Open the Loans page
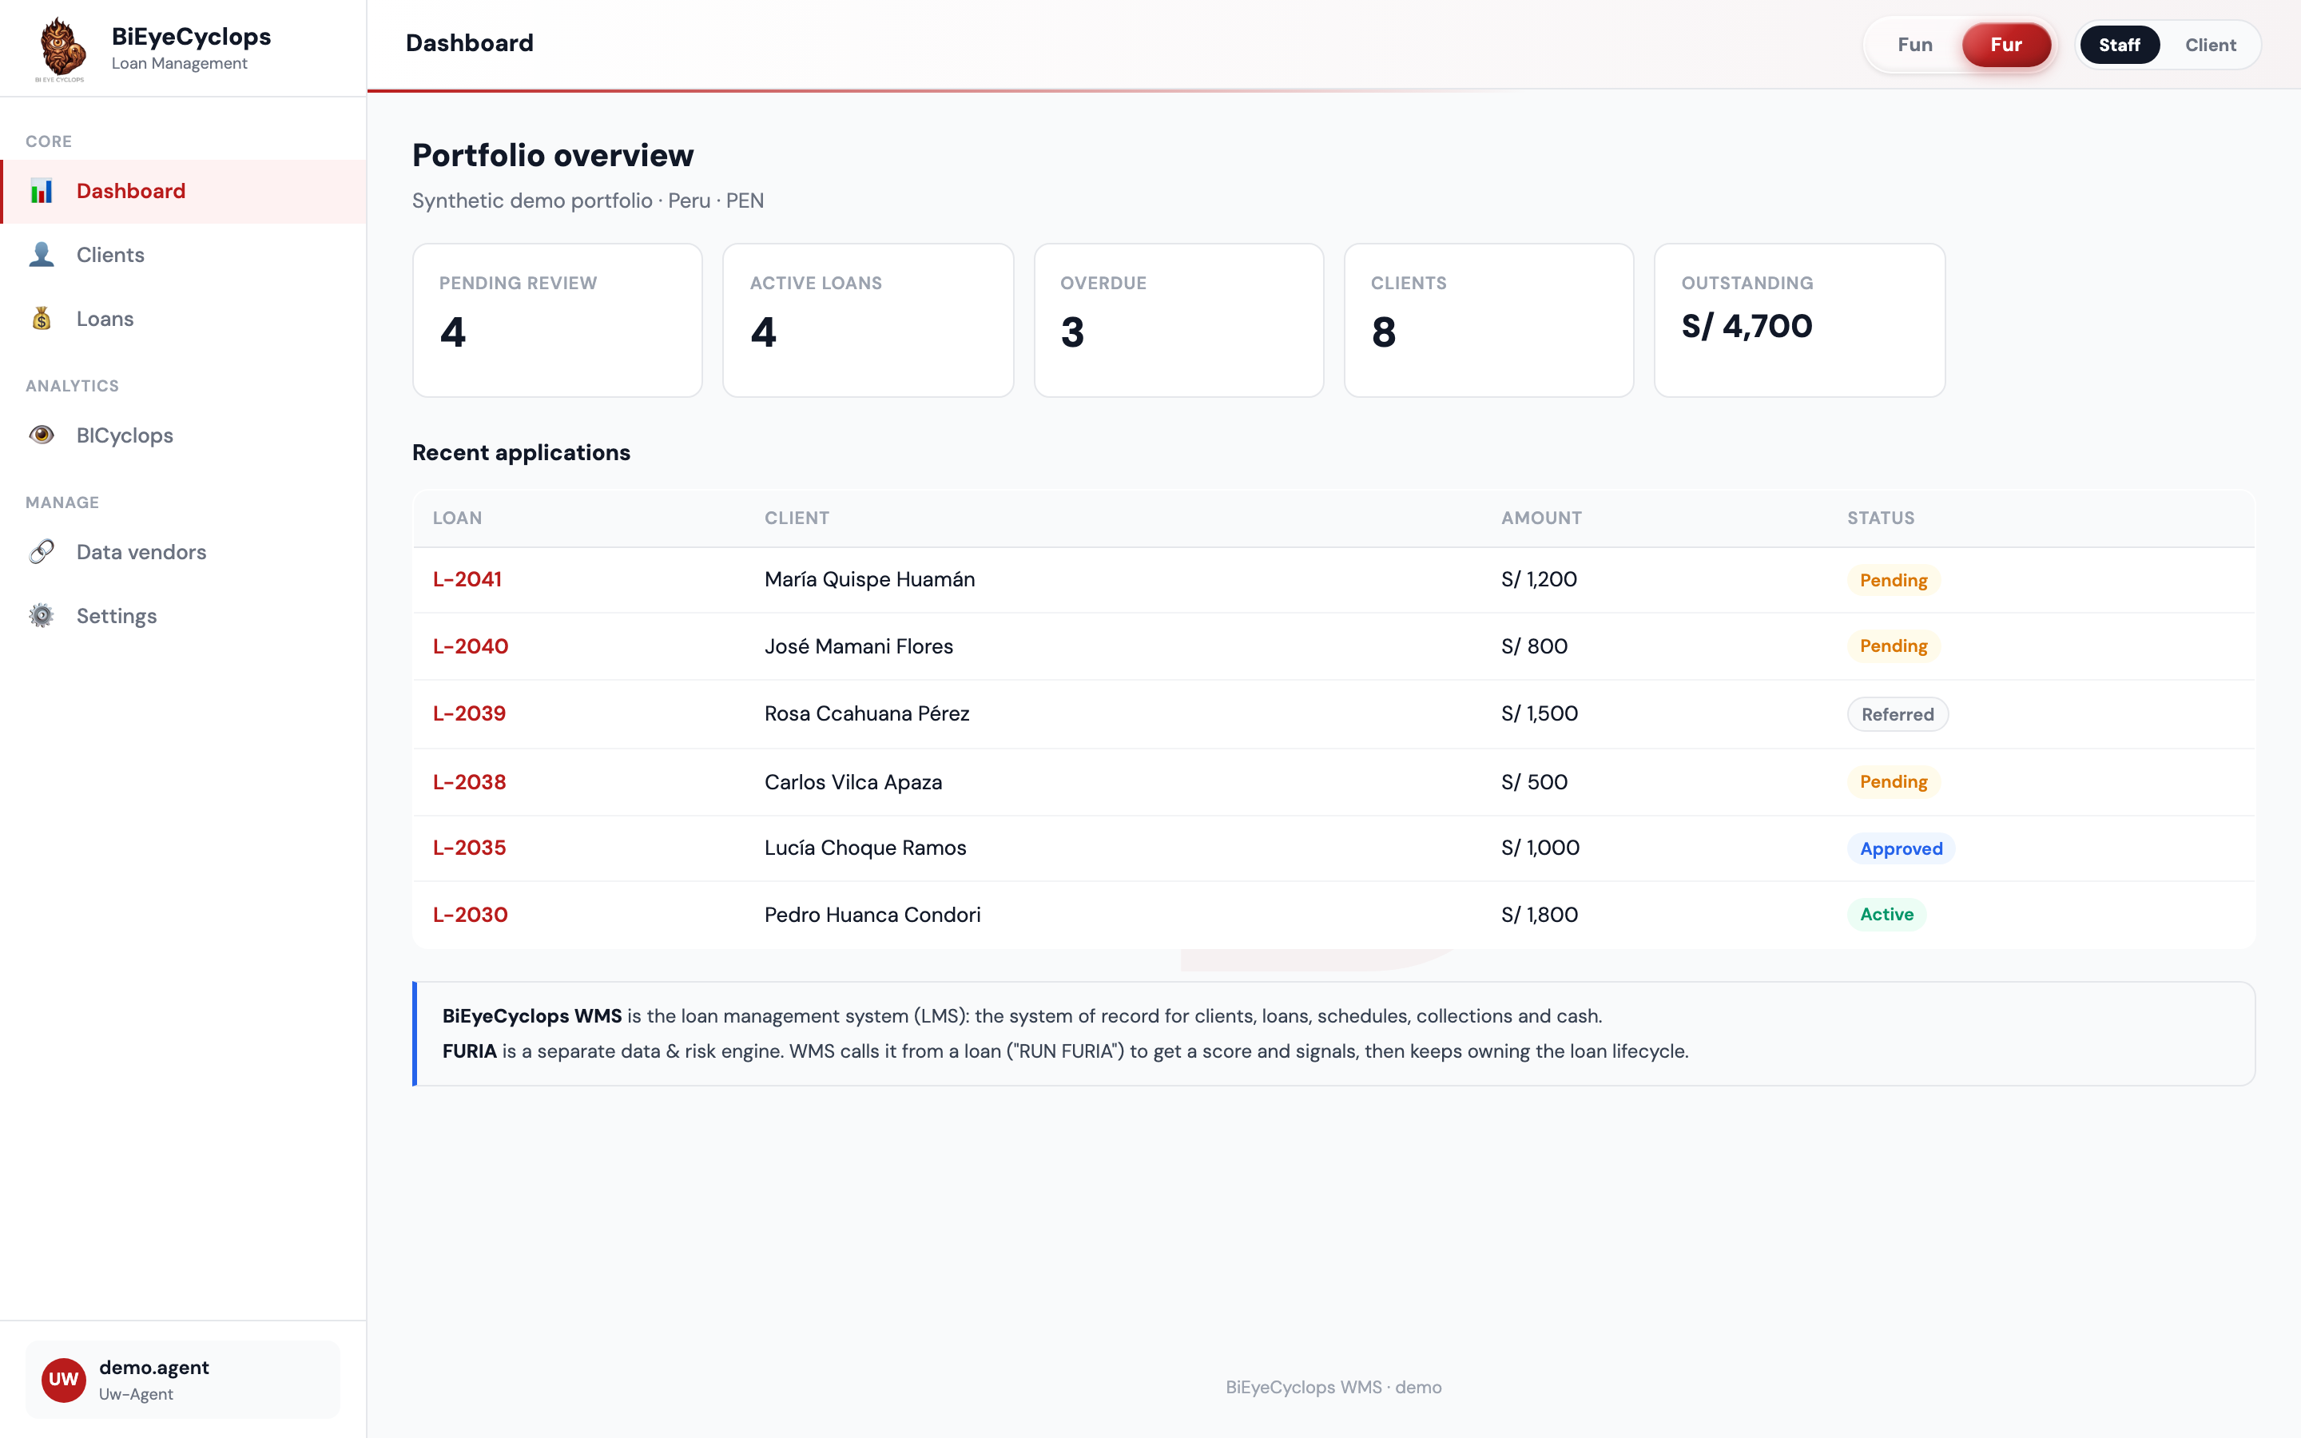Viewport: 2301px width, 1438px height. point(184,319)
